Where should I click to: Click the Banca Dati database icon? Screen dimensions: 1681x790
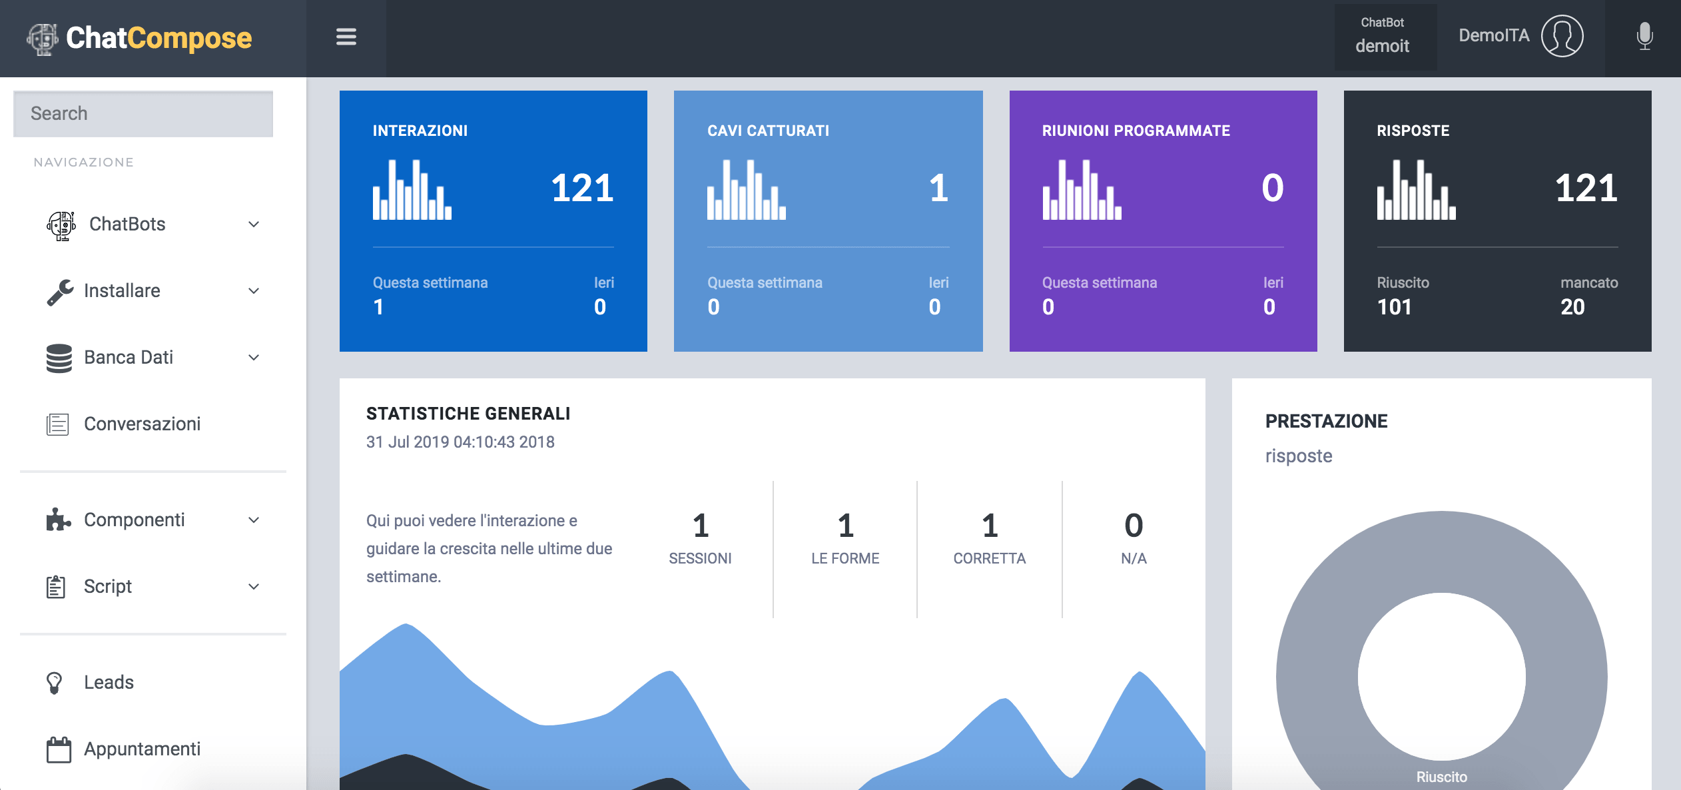click(x=59, y=358)
